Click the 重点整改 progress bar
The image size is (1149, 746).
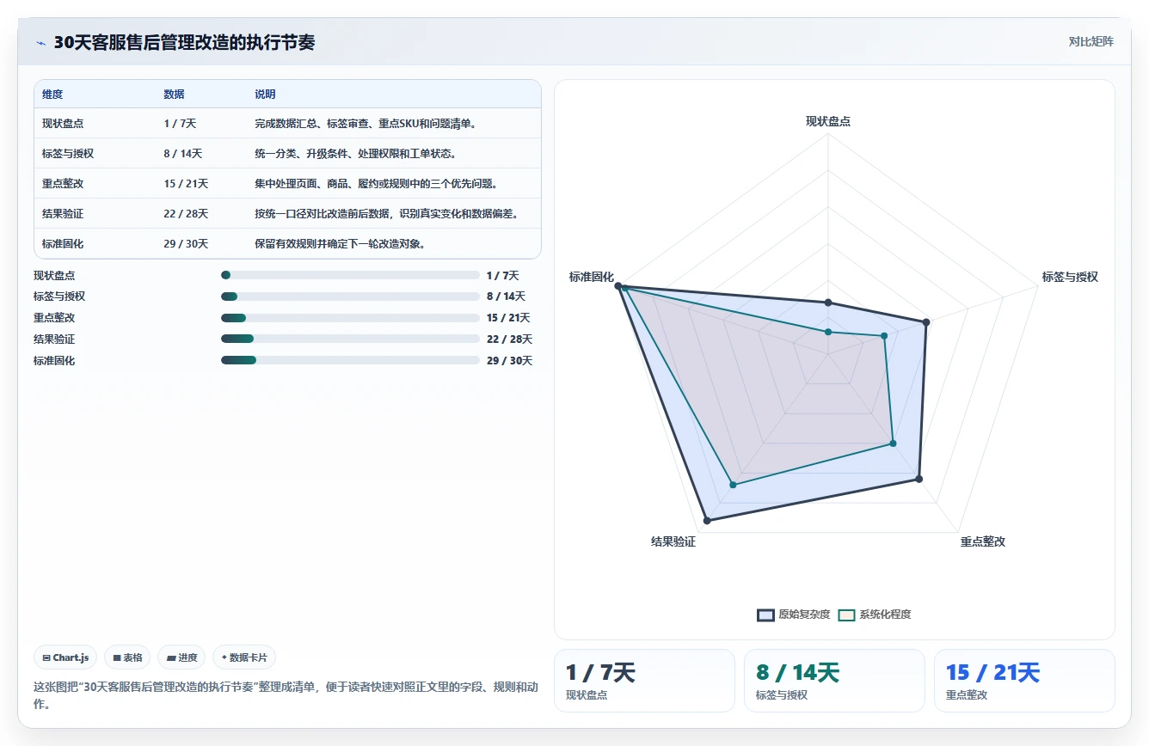(x=350, y=318)
